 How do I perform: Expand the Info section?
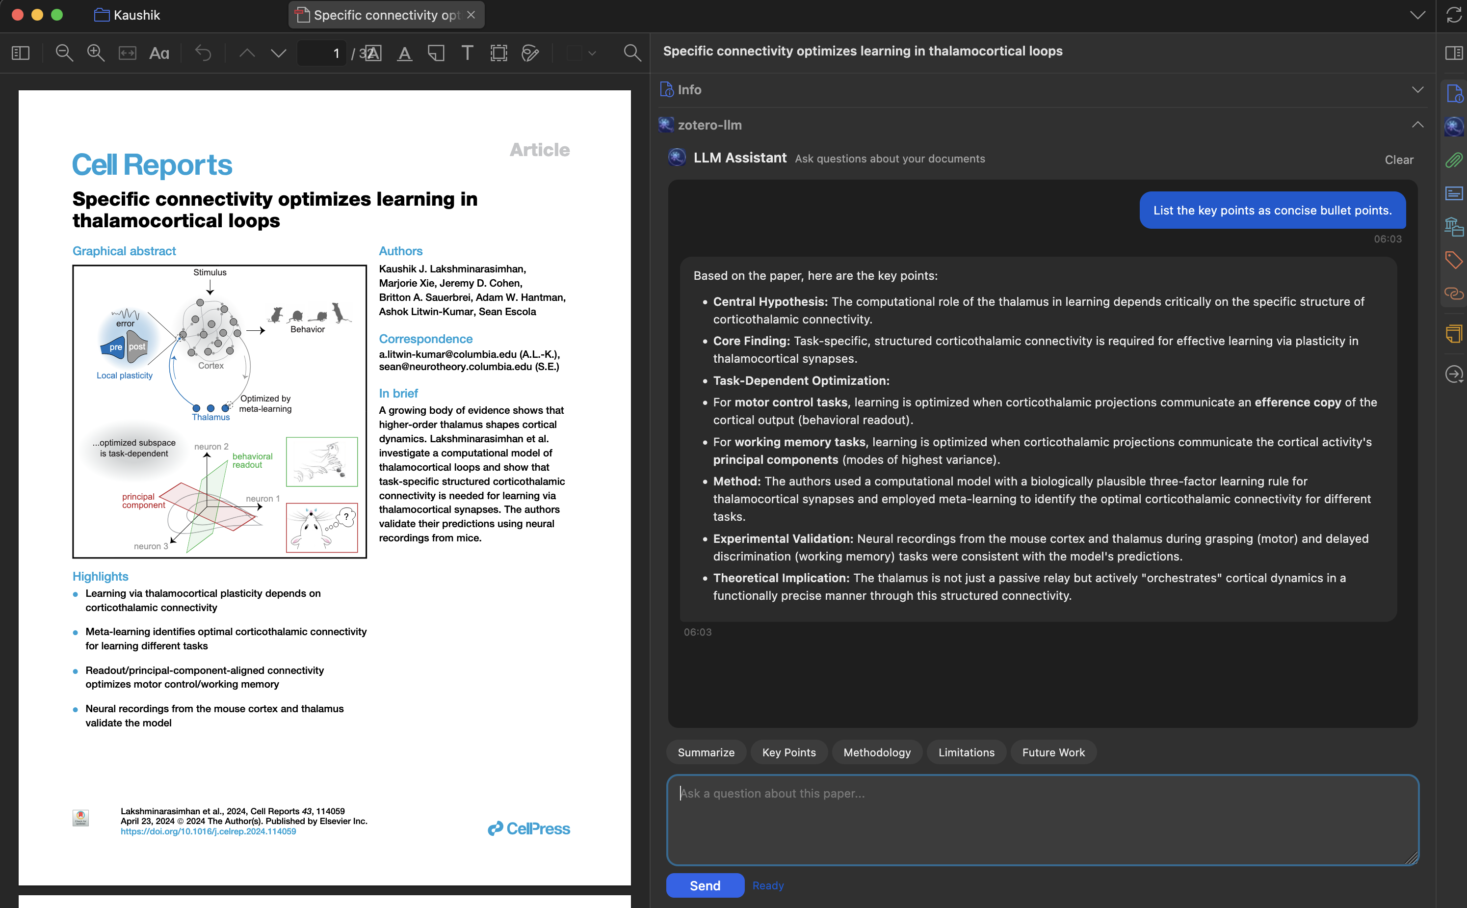coord(1417,89)
